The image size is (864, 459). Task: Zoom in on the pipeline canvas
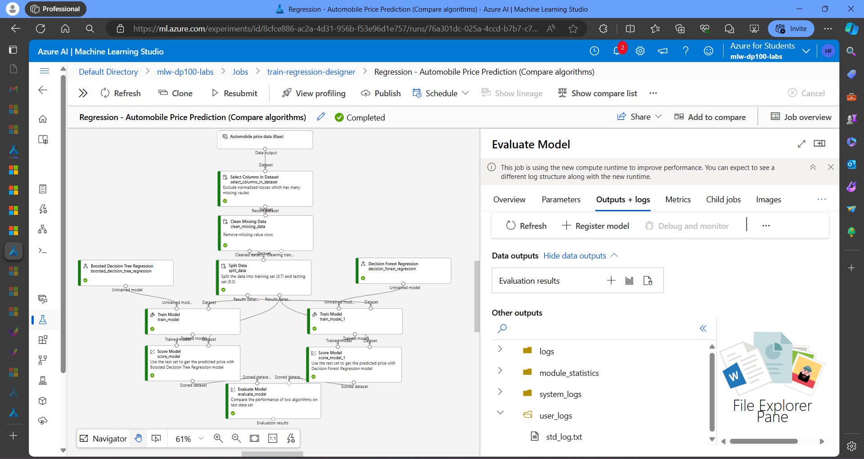pos(218,438)
